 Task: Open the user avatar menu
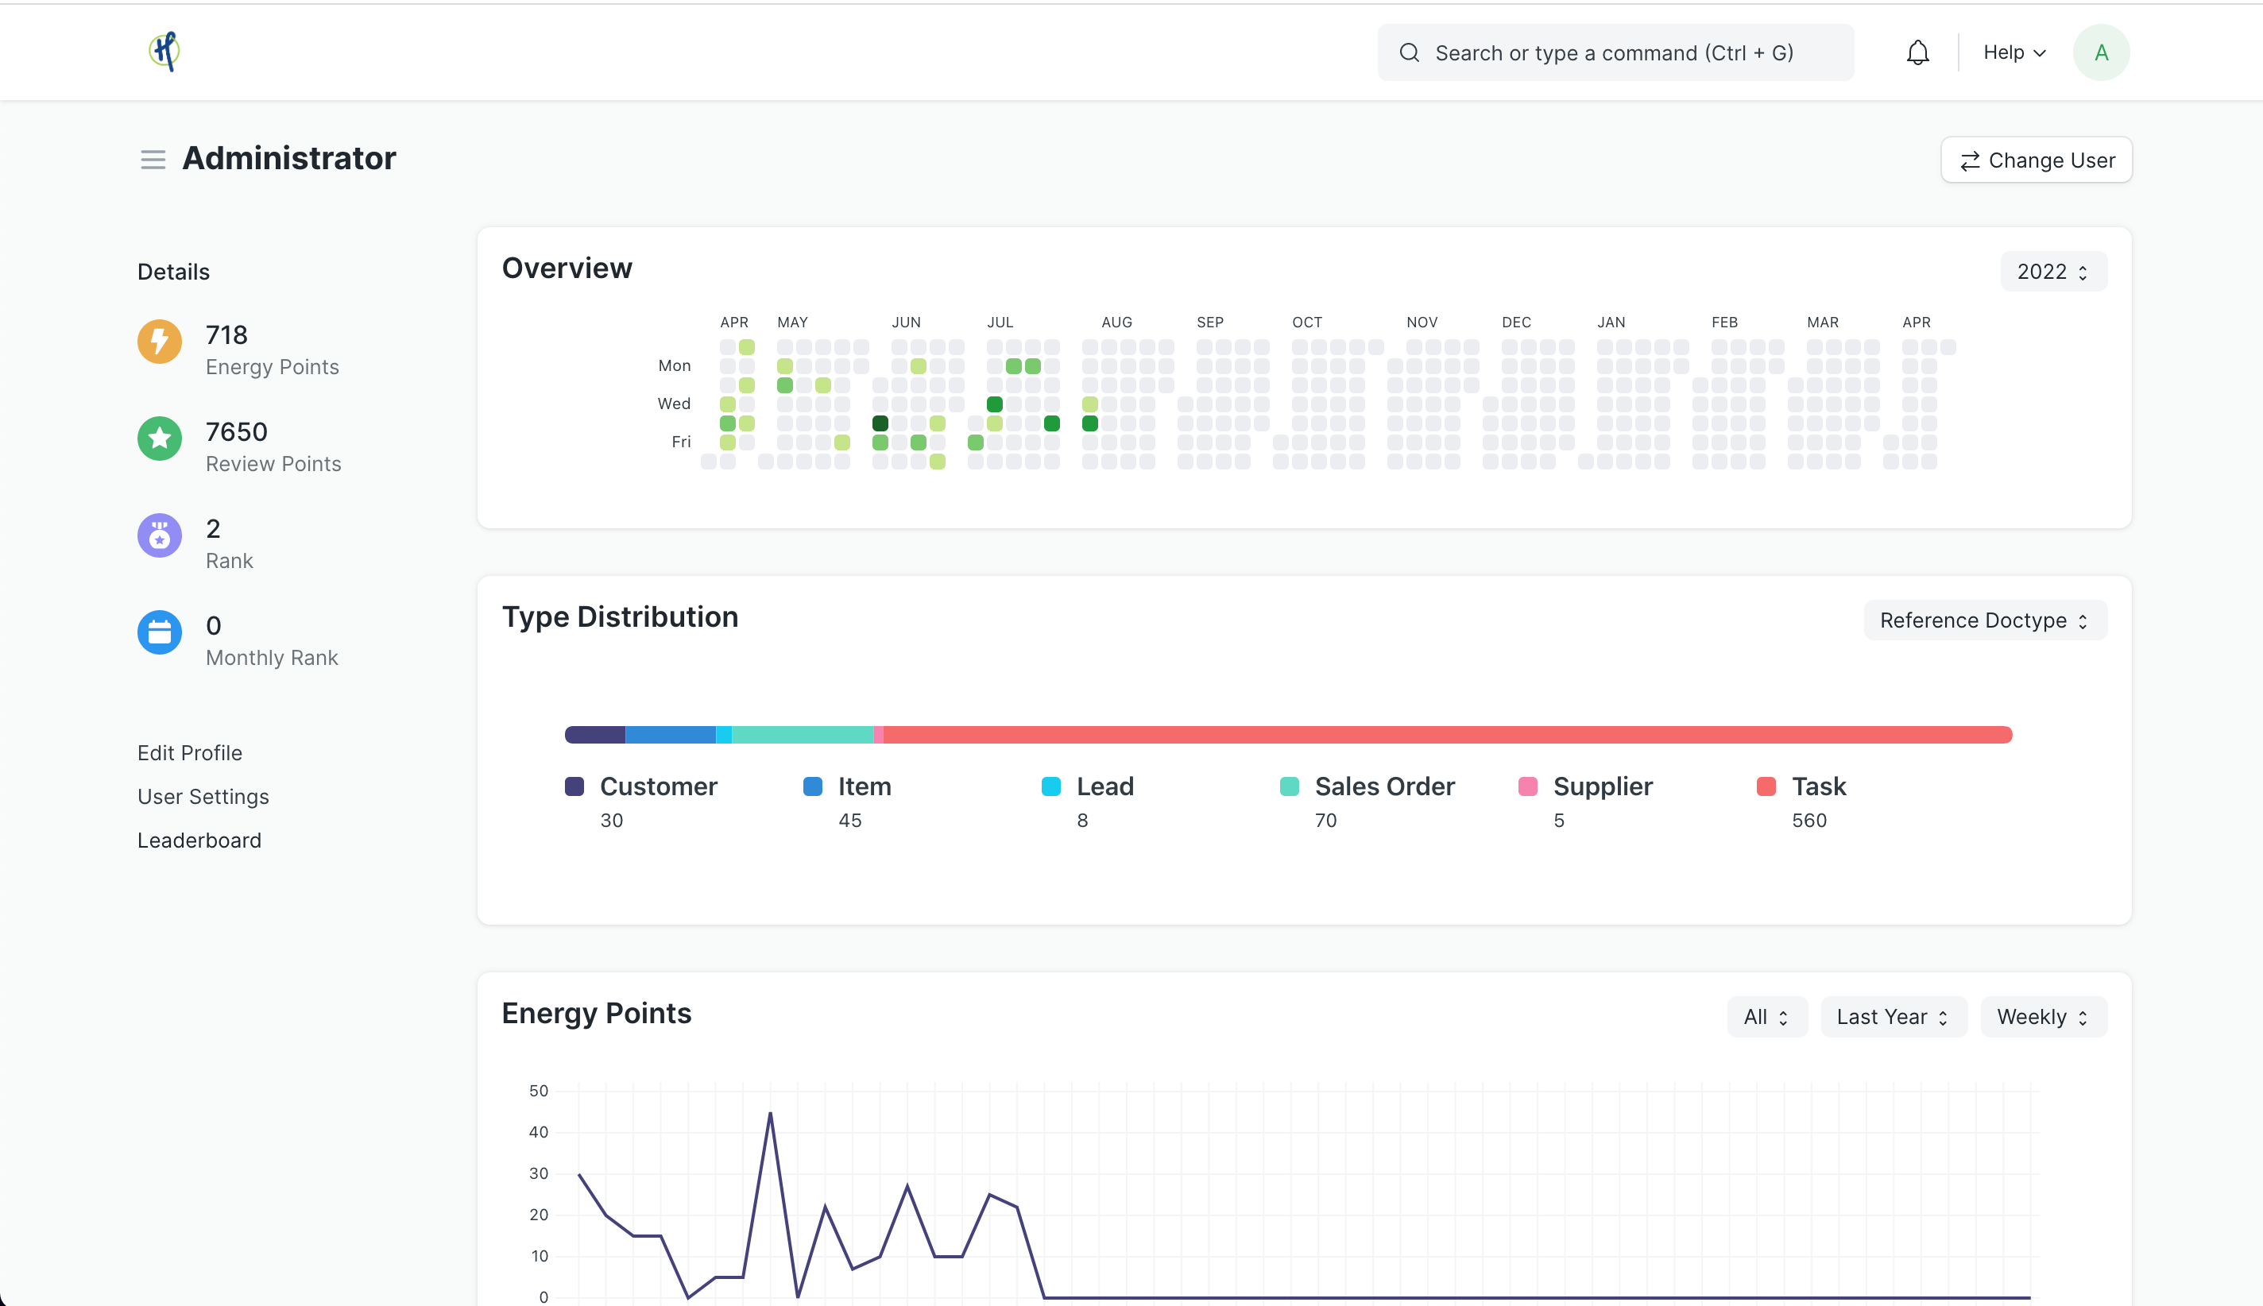click(x=2100, y=53)
